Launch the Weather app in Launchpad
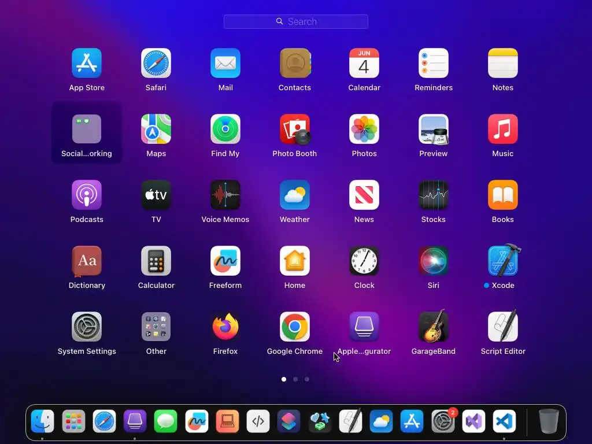 [x=295, y=195]
